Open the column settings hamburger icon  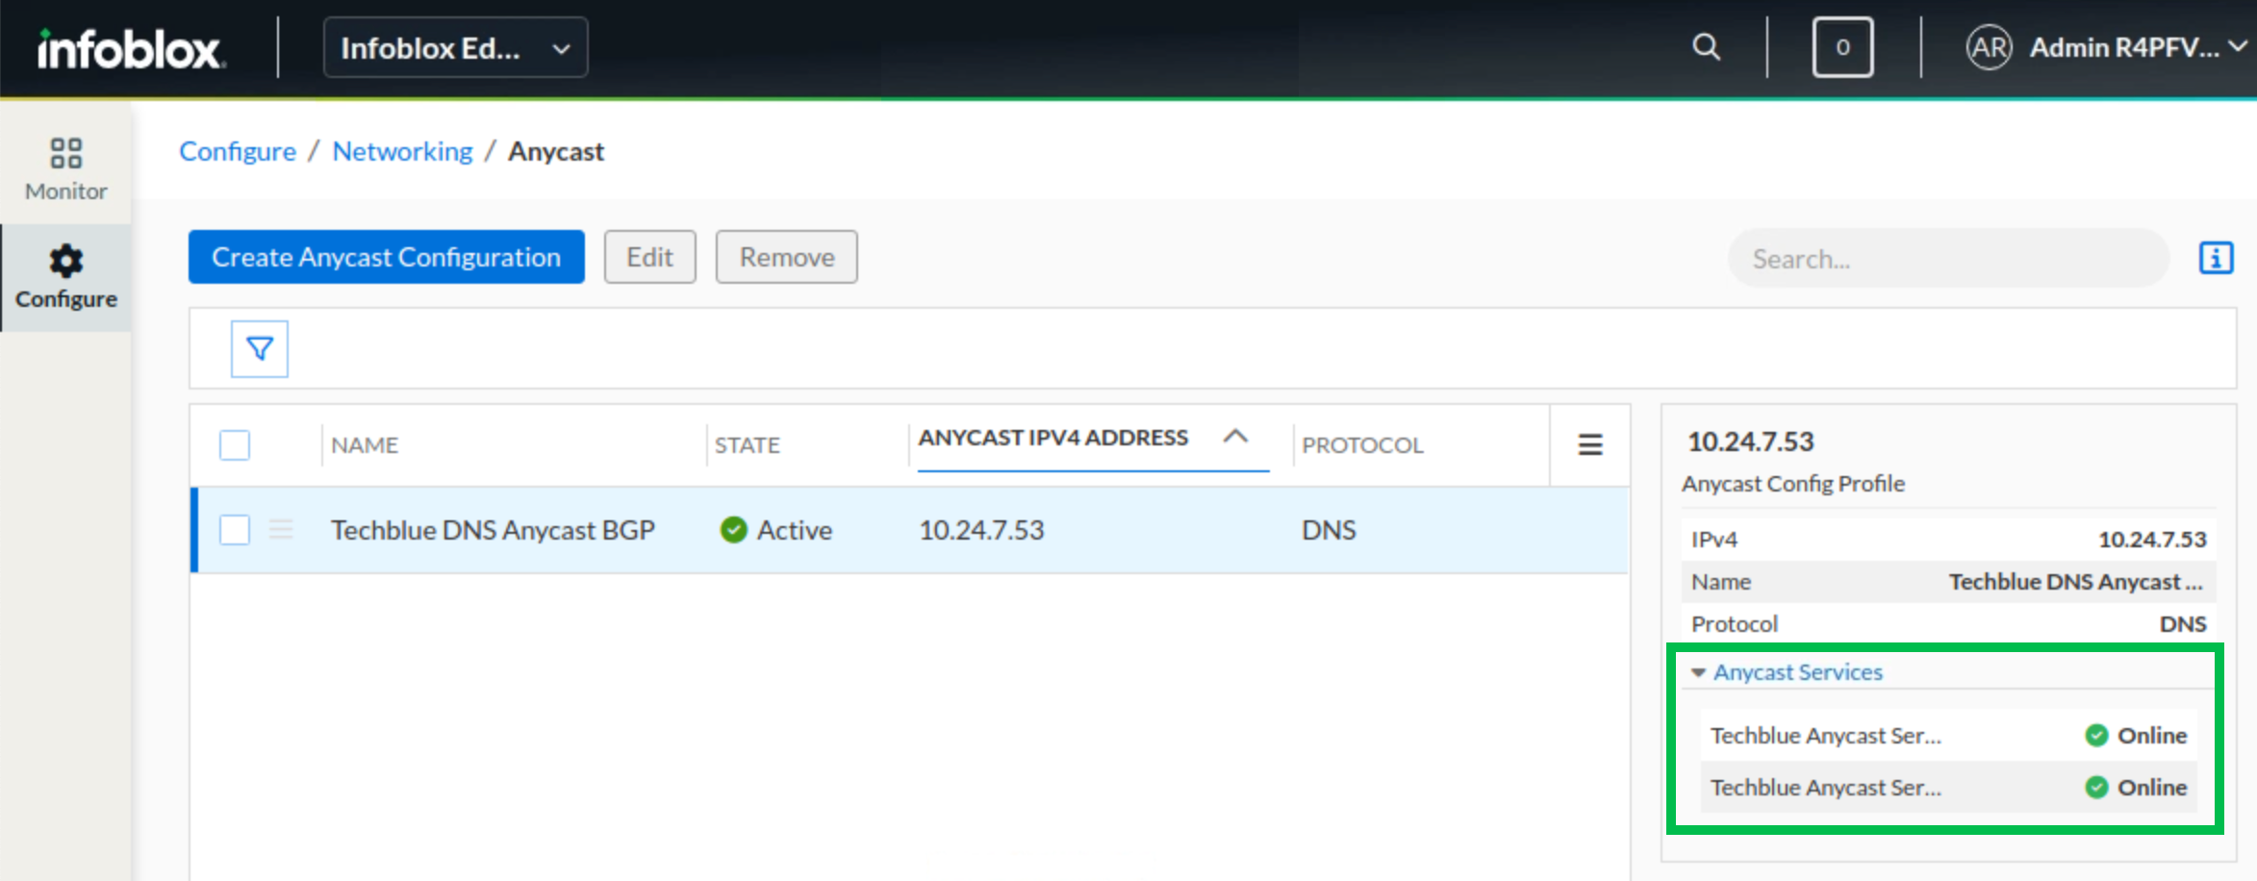click(1589, 444)
